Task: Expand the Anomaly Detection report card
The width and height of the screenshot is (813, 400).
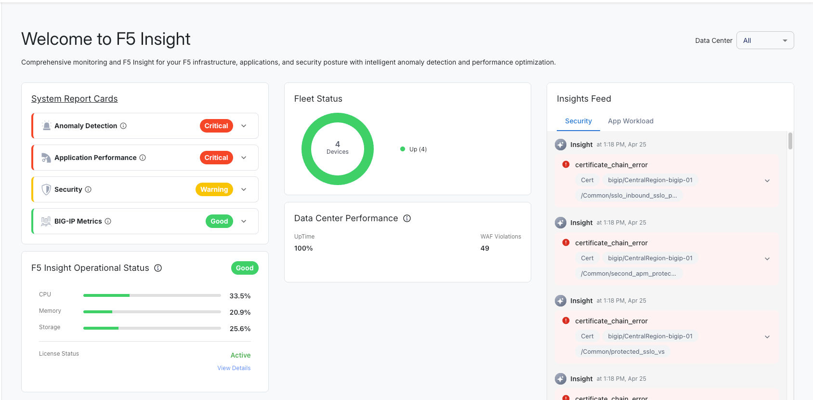Action: pos(244,126)
